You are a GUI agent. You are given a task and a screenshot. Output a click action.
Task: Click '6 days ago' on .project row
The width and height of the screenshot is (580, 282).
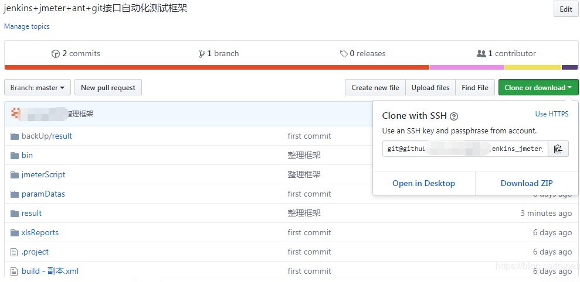point(552,252)
